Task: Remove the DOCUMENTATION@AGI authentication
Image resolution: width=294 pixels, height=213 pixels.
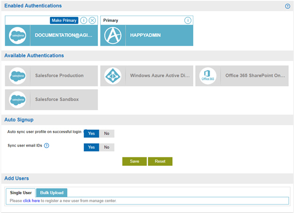Action: [92, 20]
